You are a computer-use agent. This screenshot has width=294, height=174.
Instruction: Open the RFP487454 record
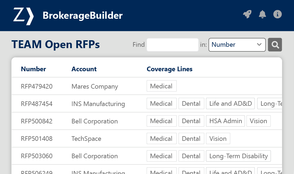click(x=37, y=104)
